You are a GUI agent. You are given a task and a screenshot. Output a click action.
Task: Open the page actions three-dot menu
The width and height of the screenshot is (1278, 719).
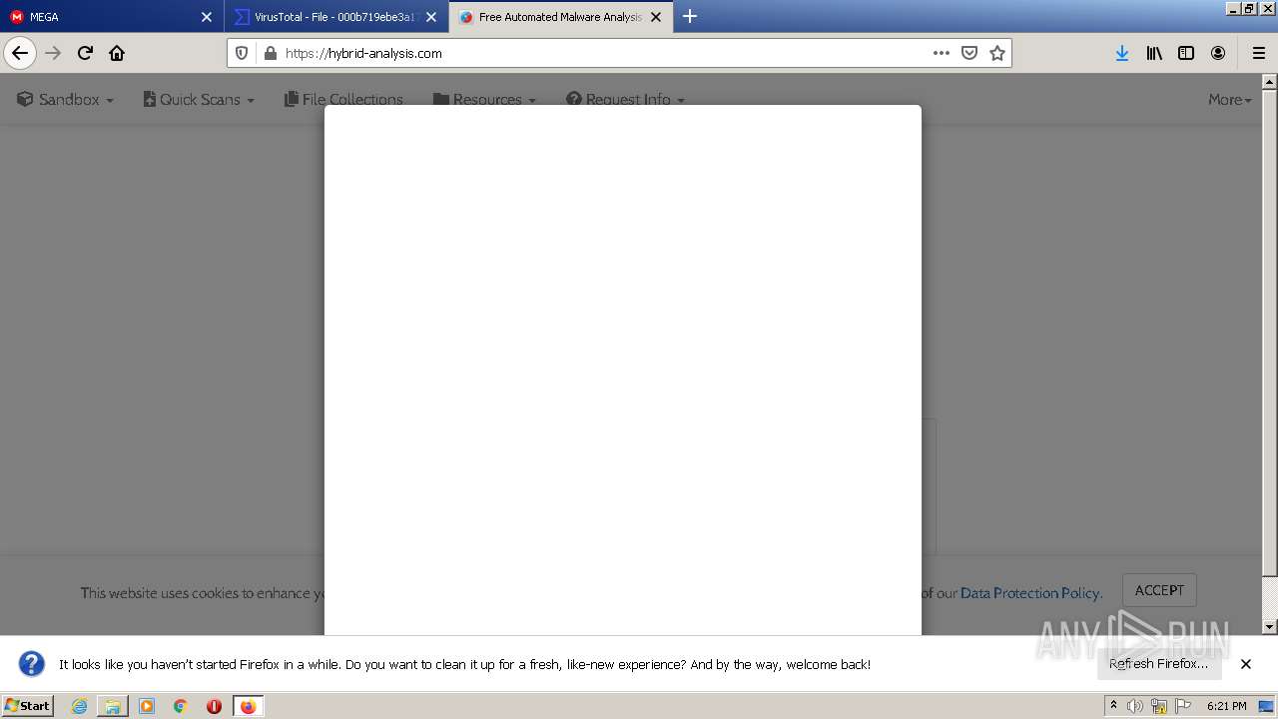[941, 53]
